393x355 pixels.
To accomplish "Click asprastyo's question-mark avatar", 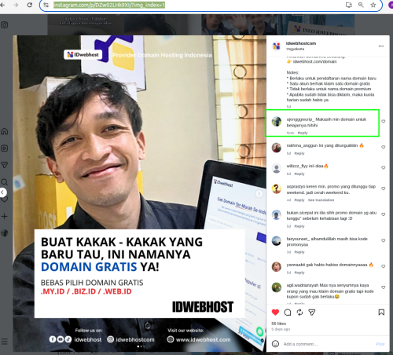I will (x=277, y=188).
